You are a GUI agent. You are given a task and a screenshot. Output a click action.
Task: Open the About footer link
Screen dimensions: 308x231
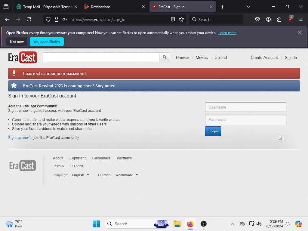(x=58, y=158)
